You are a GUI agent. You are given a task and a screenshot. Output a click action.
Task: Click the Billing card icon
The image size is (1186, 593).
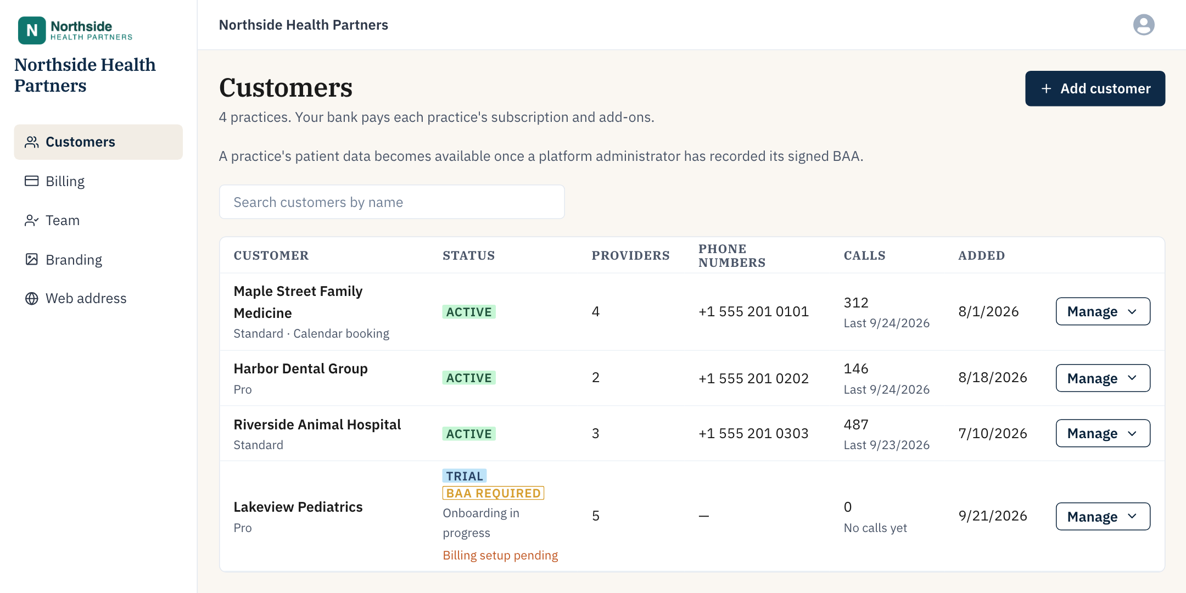[x=32, y=181]
